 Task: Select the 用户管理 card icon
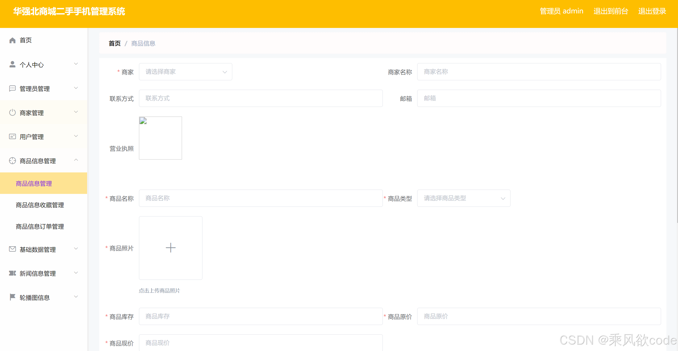(x=12, y=136)
